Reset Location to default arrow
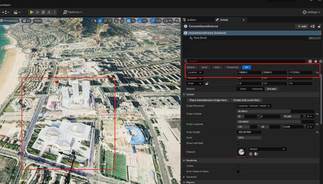The image size is (323, 184). [x=317, y=73]
